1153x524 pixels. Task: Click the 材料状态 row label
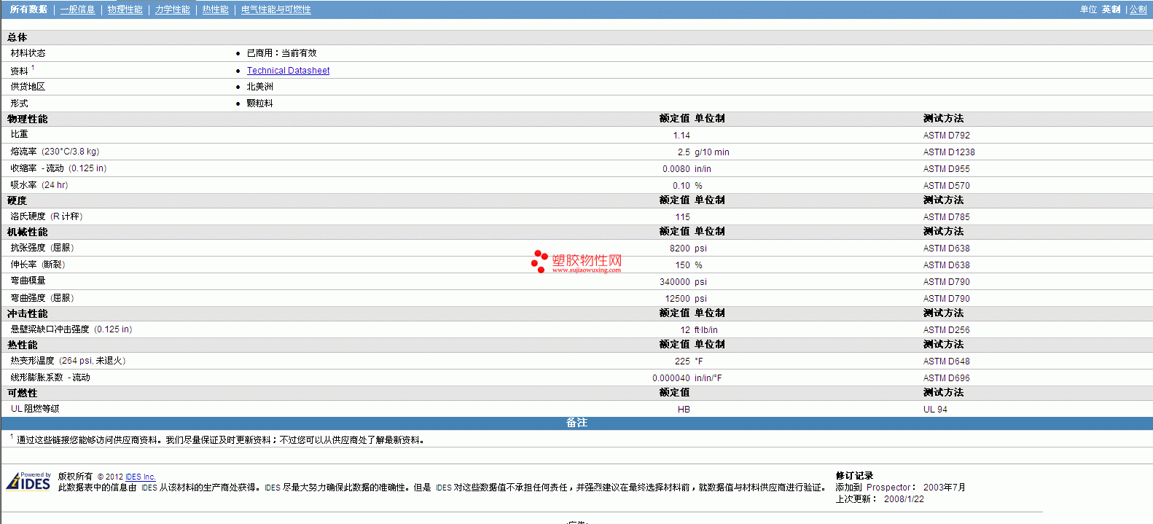(x=28, y=53)
